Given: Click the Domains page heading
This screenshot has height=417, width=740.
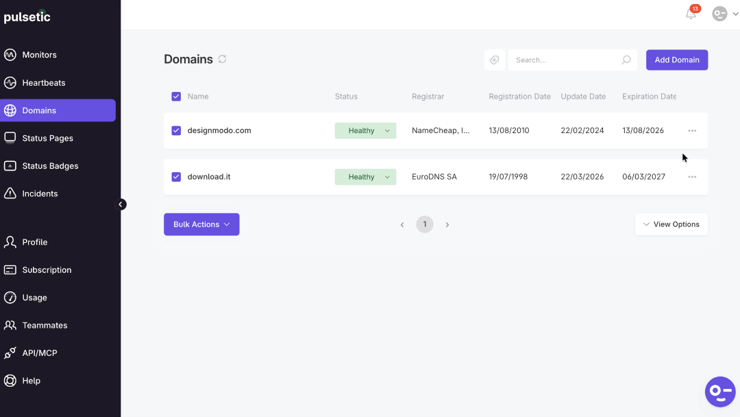Looking at the screenshot, I should coord(188,59).
